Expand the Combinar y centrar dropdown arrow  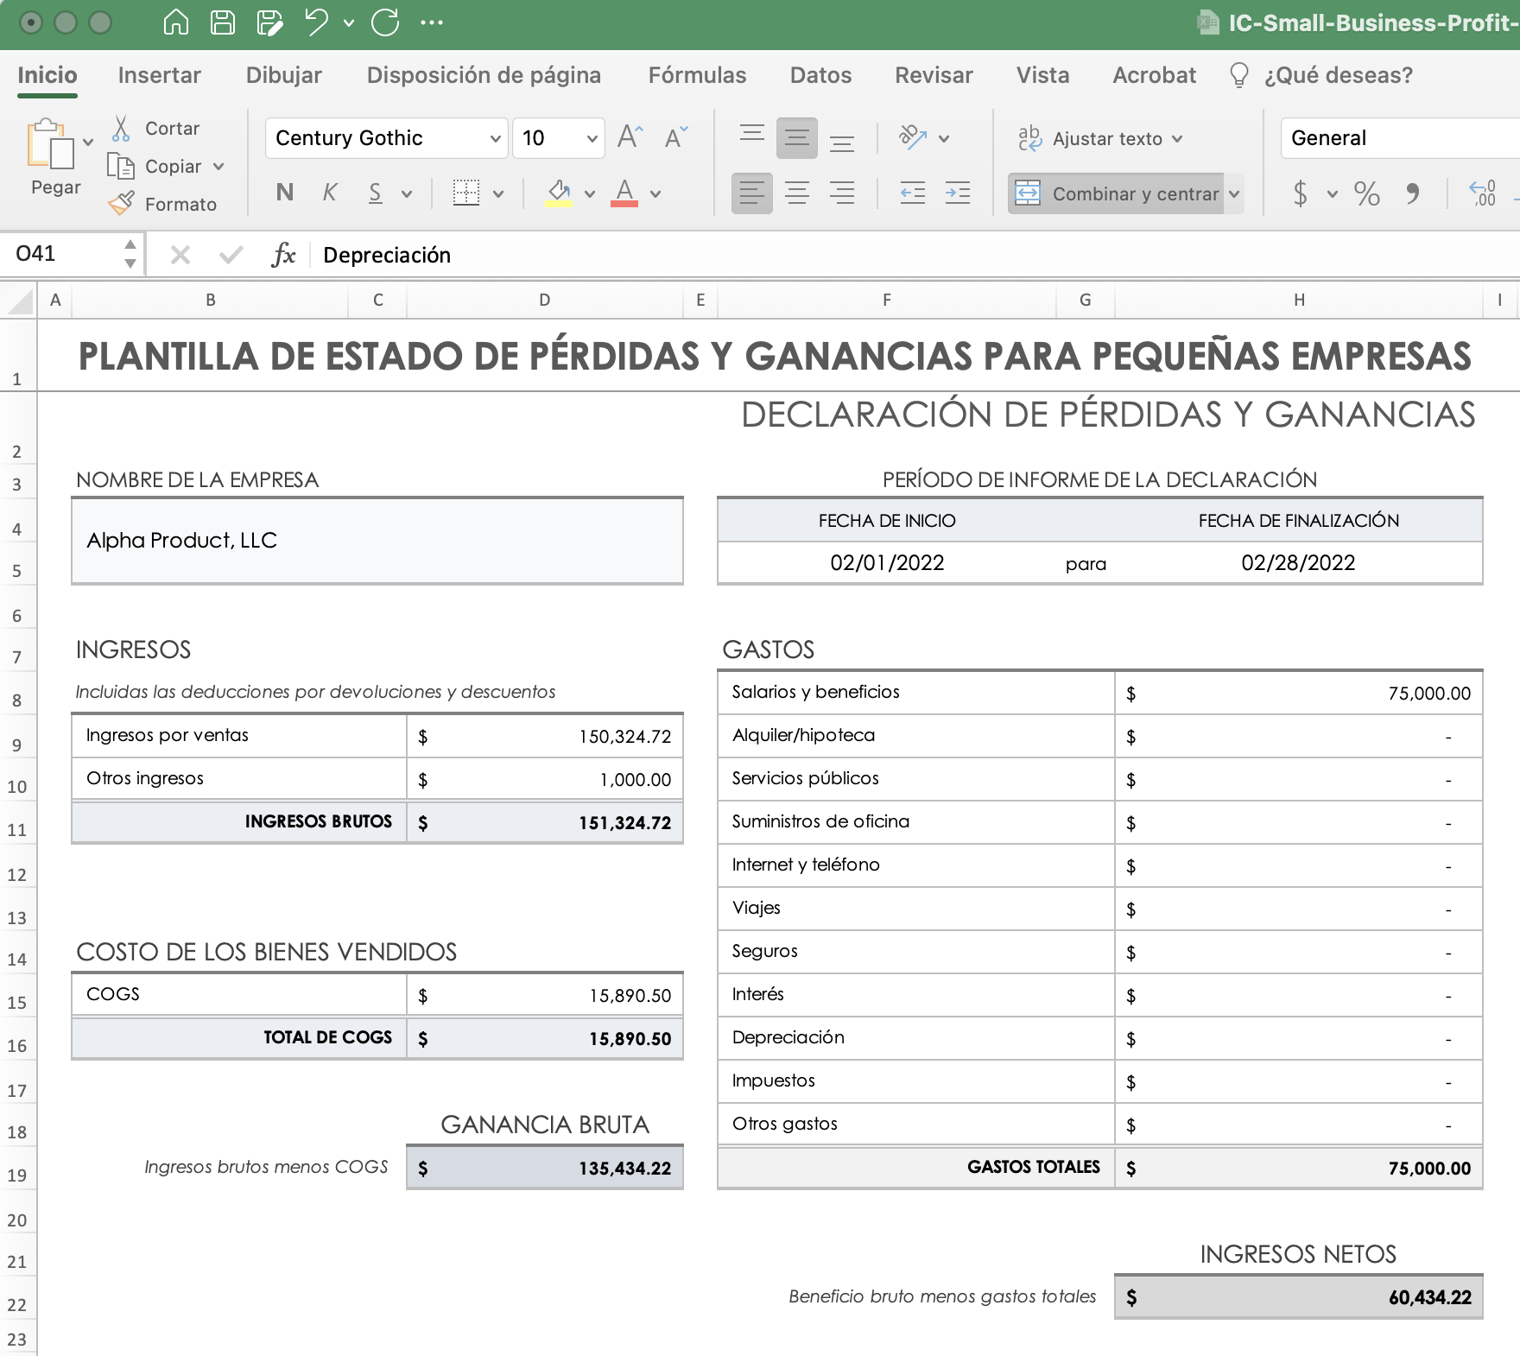(x=1234, y=193)
